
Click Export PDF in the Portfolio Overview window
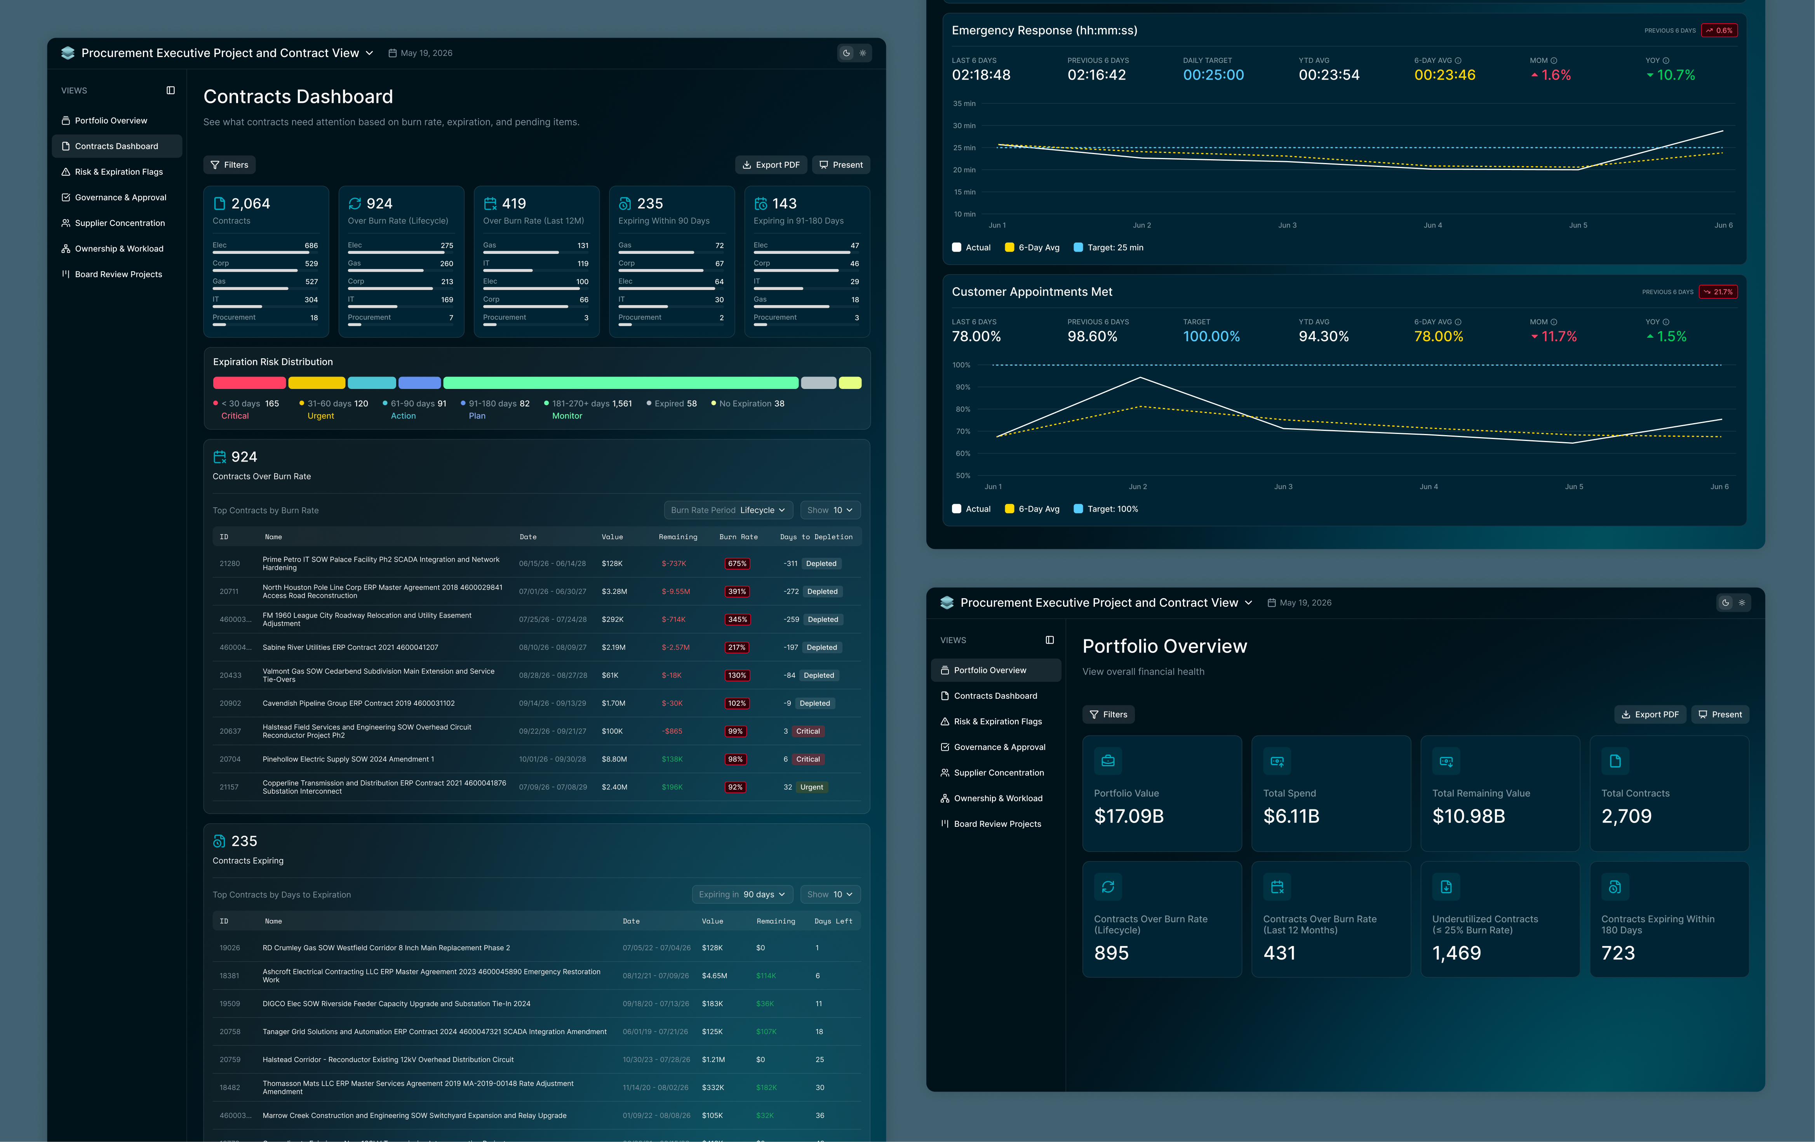pos(1650,715)
